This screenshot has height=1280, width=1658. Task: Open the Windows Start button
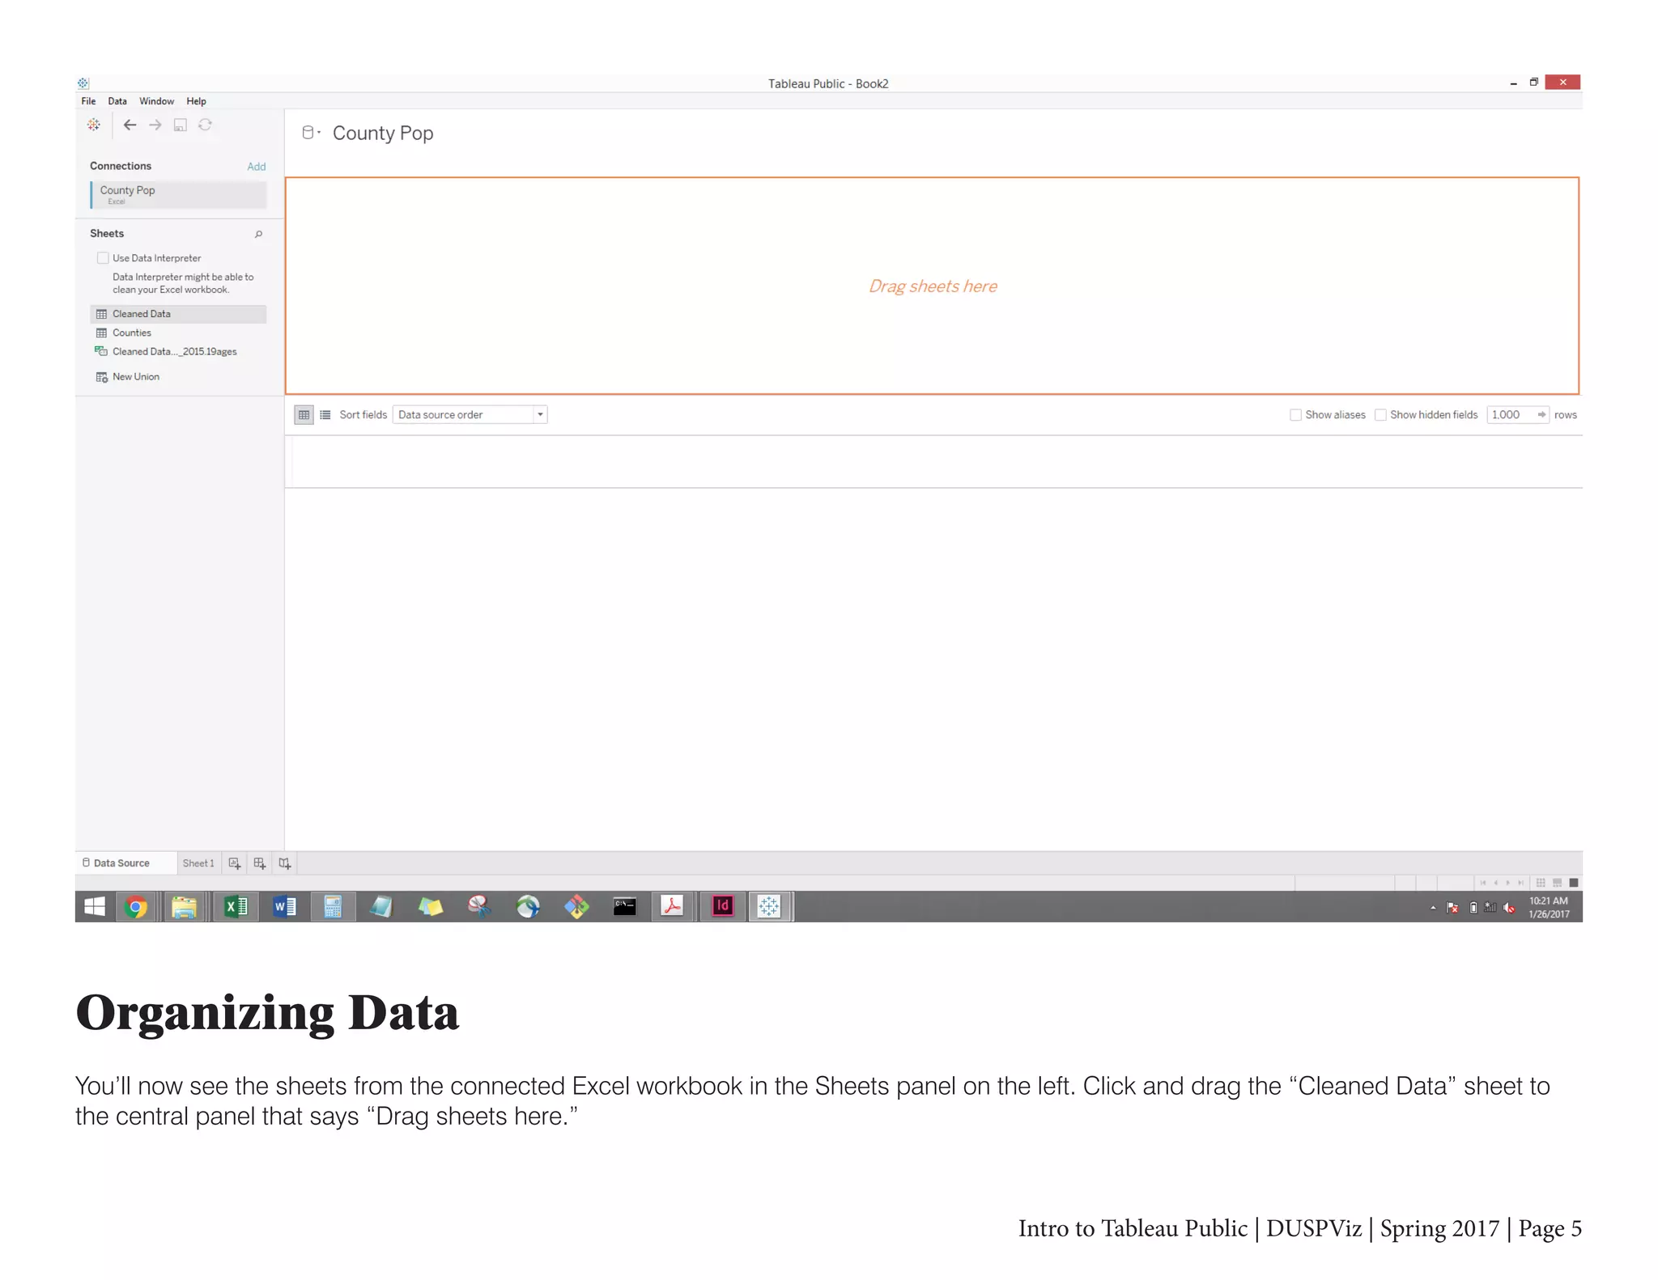95,907
